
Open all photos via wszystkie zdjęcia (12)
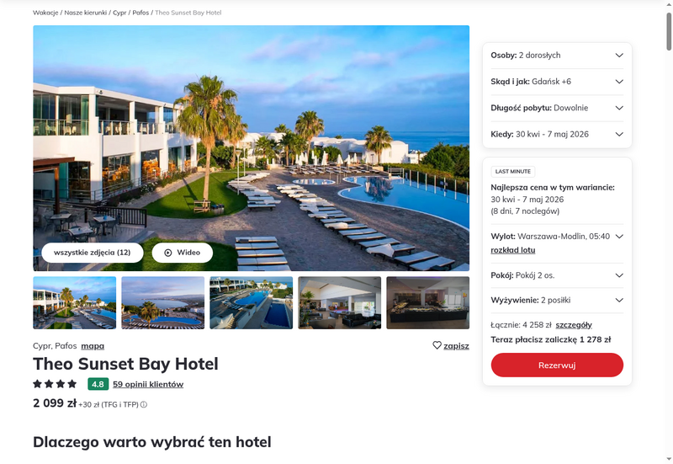pos(93,253)
